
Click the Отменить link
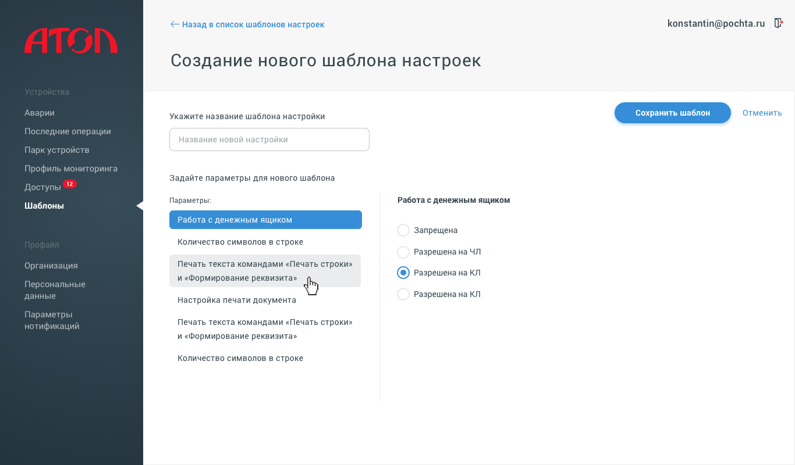click(x=762, y=113)
